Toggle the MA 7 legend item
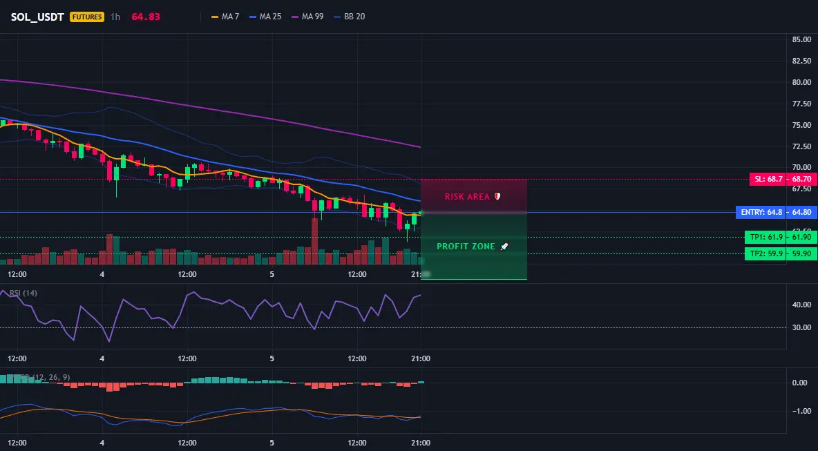818x451 pixels. (225, 17)
